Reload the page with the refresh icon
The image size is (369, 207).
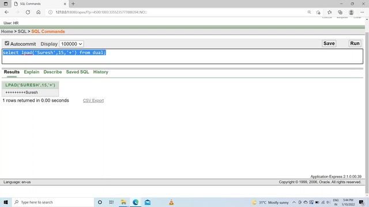click(28, 12)
